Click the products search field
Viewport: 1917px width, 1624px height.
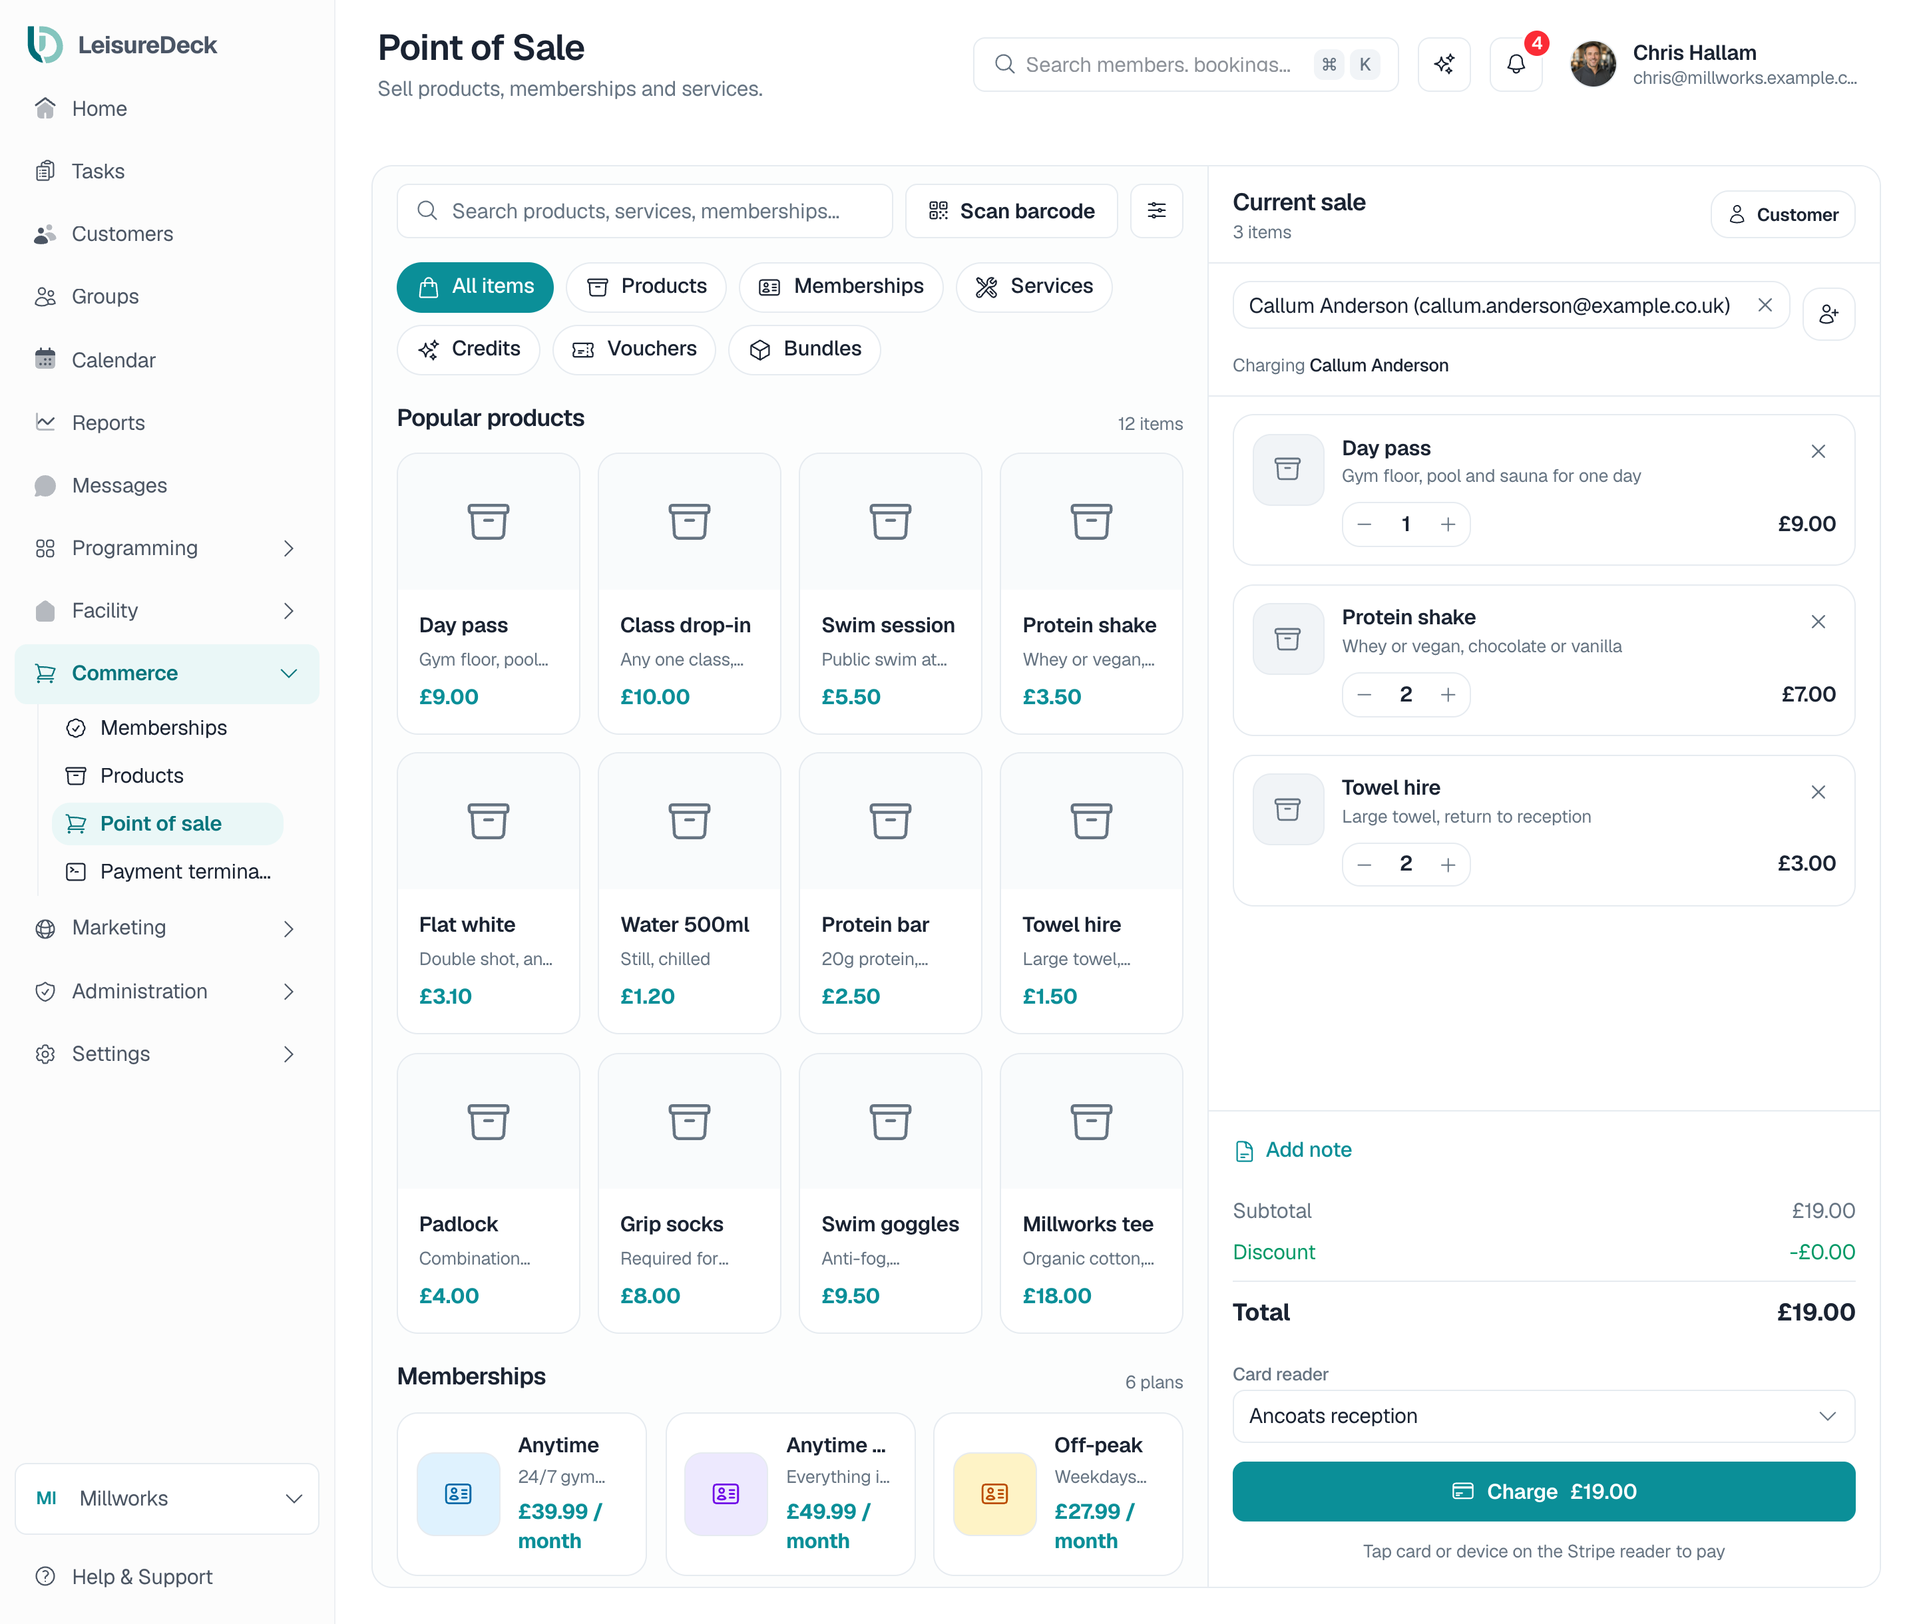(x=644, y=211)
